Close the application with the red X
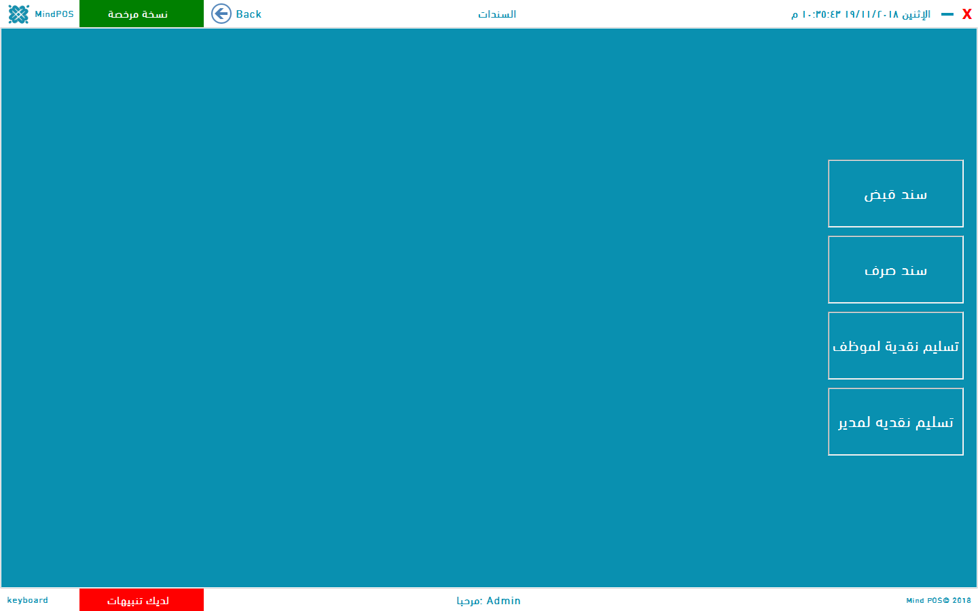This screenshot has width=978, height=611. [x=966, y=14]
